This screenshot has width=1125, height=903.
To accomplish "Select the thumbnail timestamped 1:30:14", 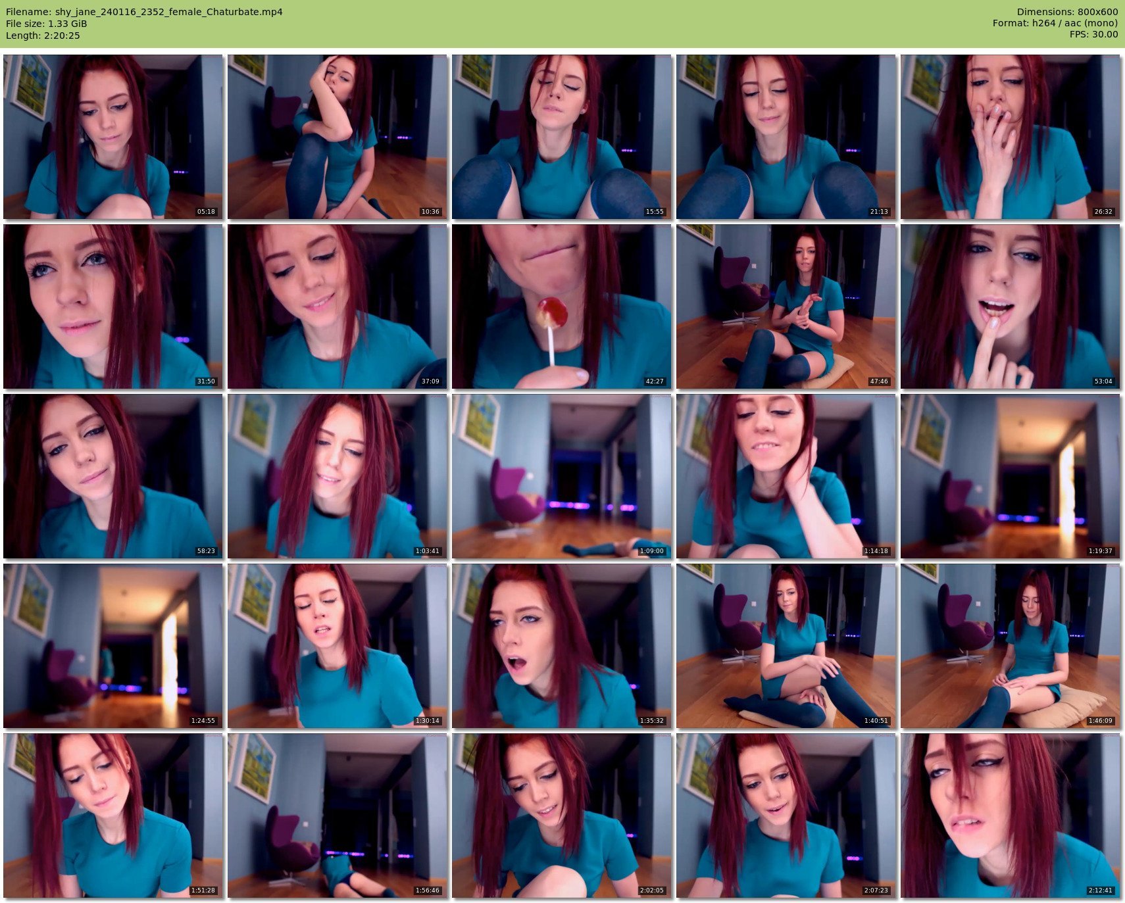I will tap(337, 645).
